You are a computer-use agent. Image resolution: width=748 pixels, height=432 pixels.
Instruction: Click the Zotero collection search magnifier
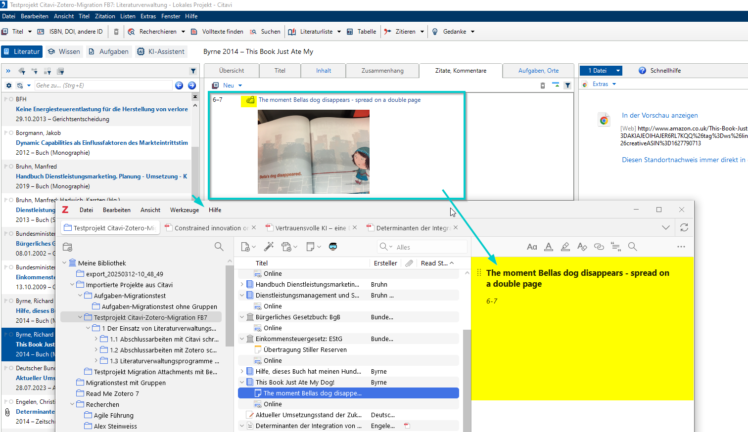coord(219,247)
